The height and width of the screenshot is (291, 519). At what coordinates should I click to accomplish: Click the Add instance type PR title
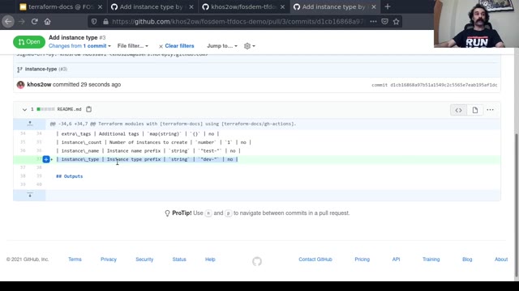click(x=73, y=38)
